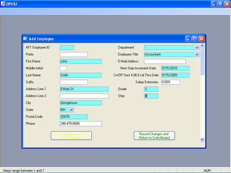Click the 'Grade' label
Screen dimensions: 231x173
(122, 89)
